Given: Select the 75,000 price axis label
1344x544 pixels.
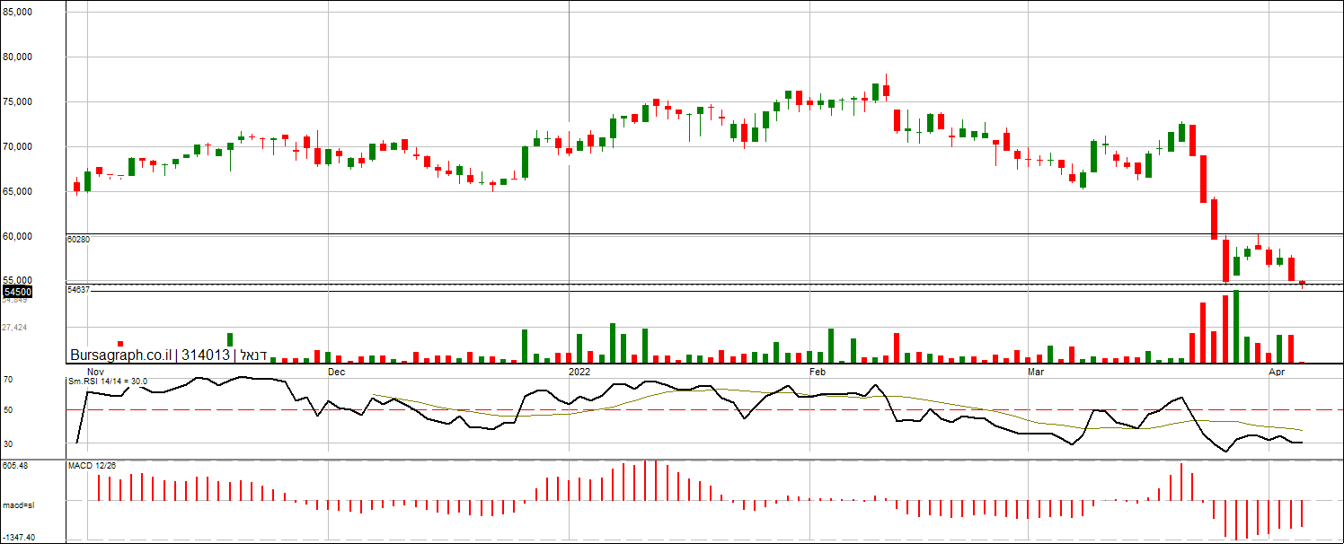Looking at the screenshot, I should coord(18,101).
